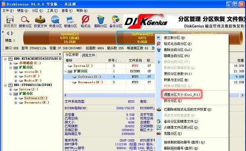Select Software (I:) row in partition table
This screenshot has height=151, width=246.
click(109, 77)
